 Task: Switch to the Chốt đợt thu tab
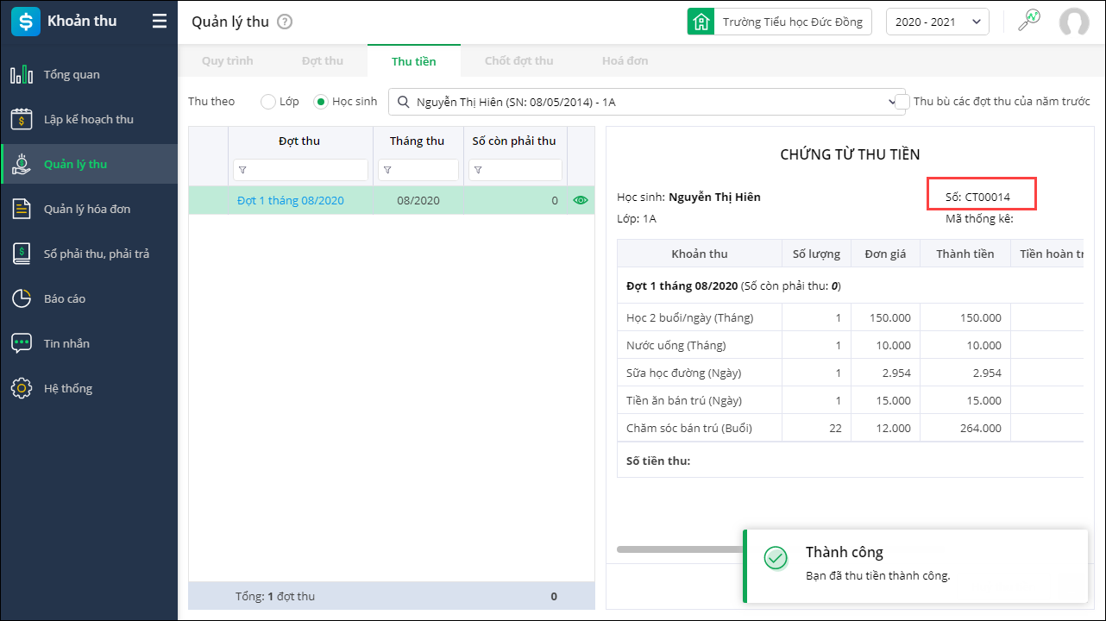pos(518,61)
